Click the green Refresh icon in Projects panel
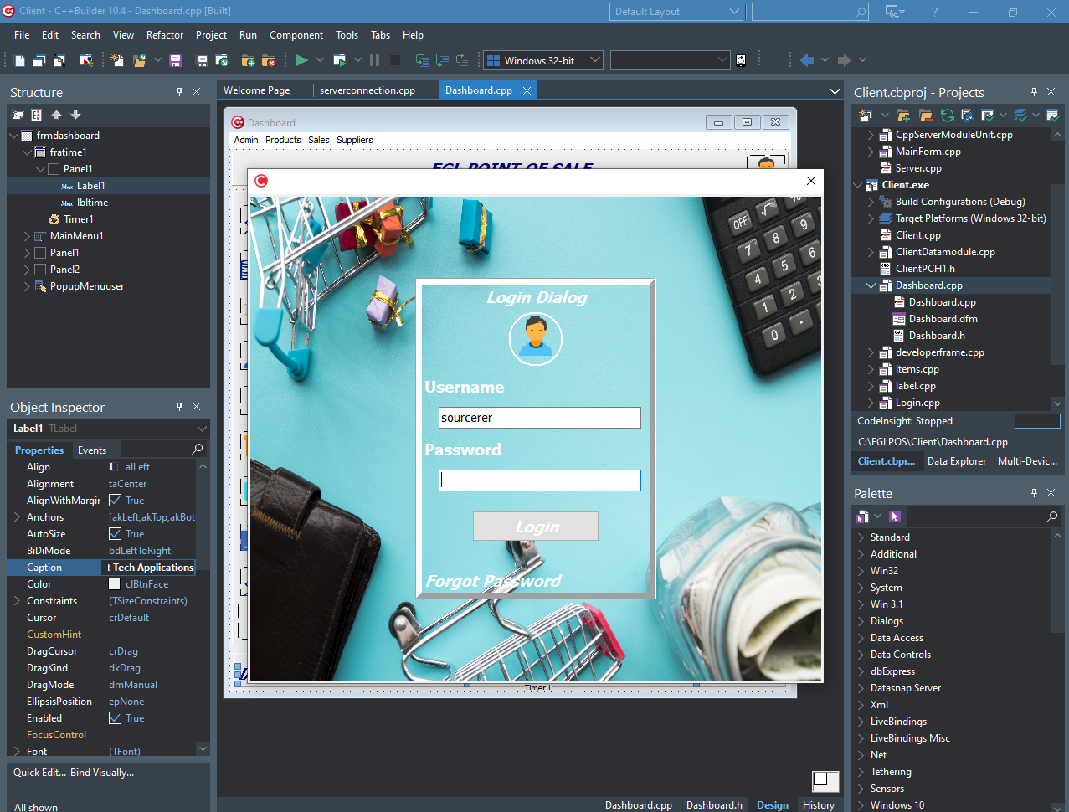The width and height of the screenshot is (1069, 812). click(x=947, y=116)
